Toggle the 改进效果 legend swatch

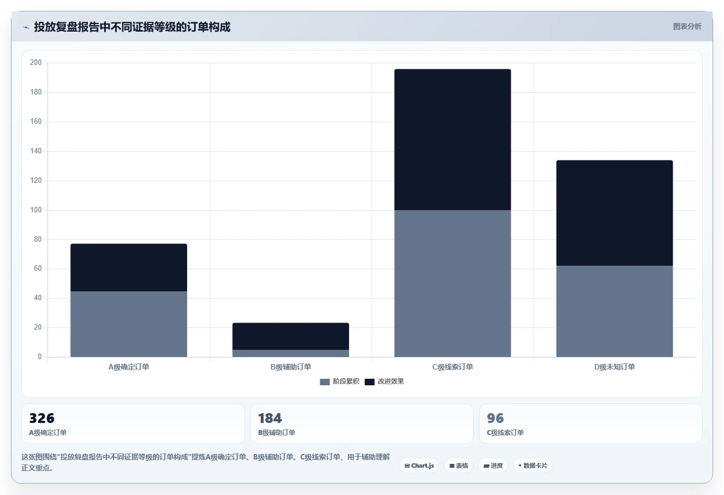tap(369, 381)
